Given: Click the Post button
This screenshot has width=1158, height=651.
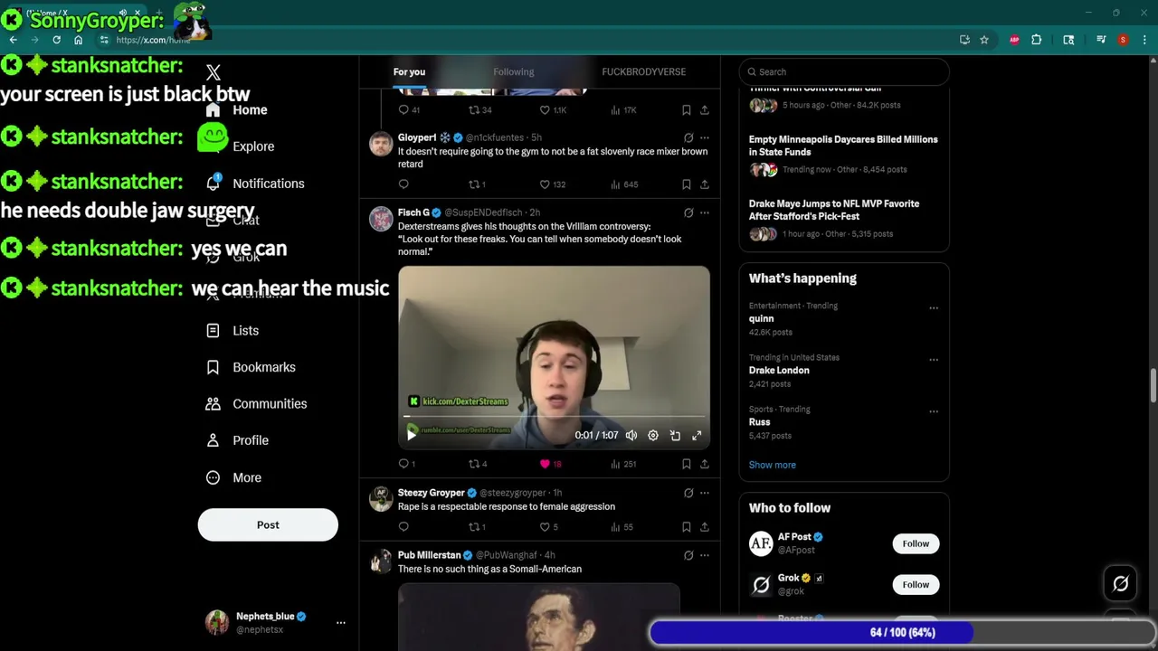Looking at the screenshot, I should coord(268,524).
